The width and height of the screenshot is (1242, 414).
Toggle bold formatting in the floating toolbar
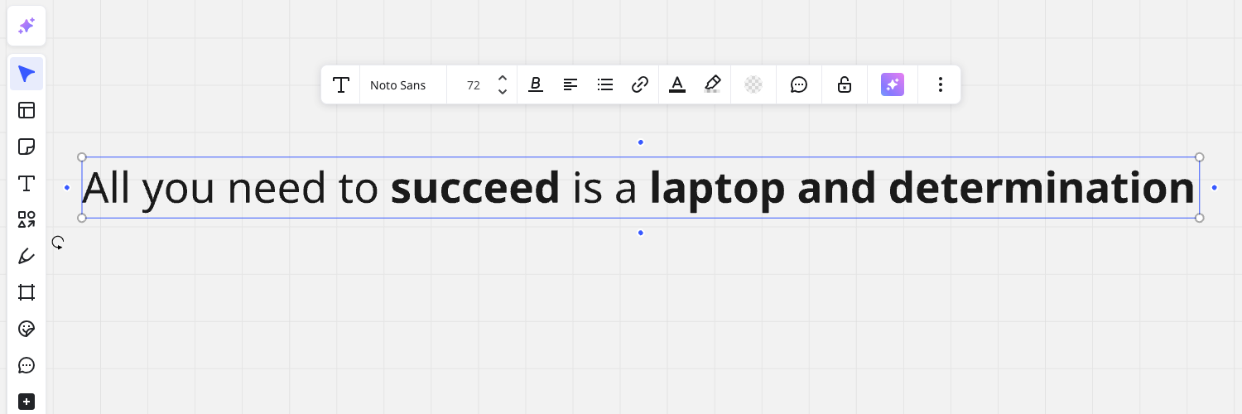point(536,84)
